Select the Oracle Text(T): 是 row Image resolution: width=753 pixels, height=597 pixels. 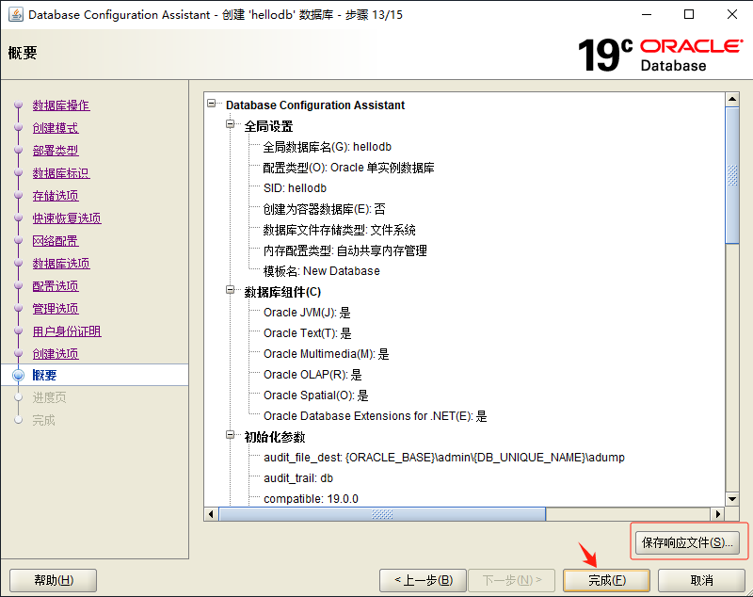click(308, 333)
